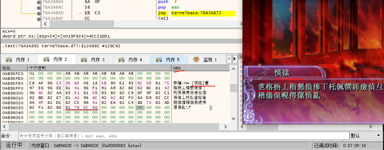Click the 内存 3 tab icon

(84, 59)
